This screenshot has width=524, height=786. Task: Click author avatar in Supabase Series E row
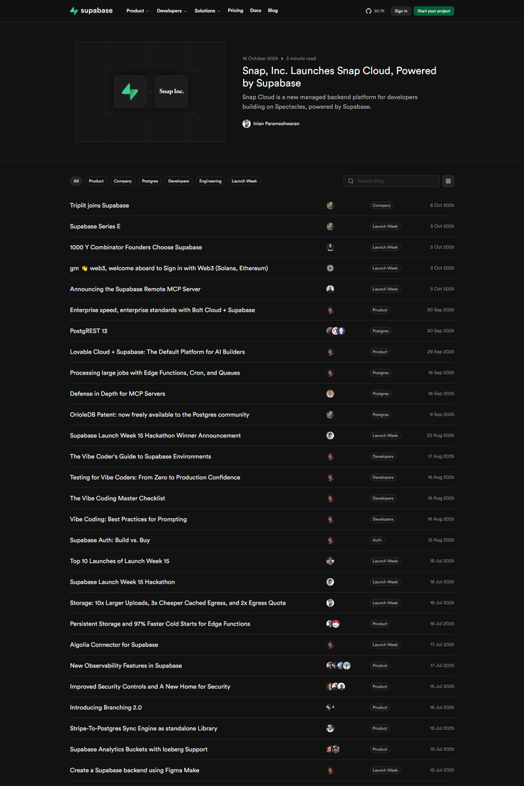click(330, 226)
